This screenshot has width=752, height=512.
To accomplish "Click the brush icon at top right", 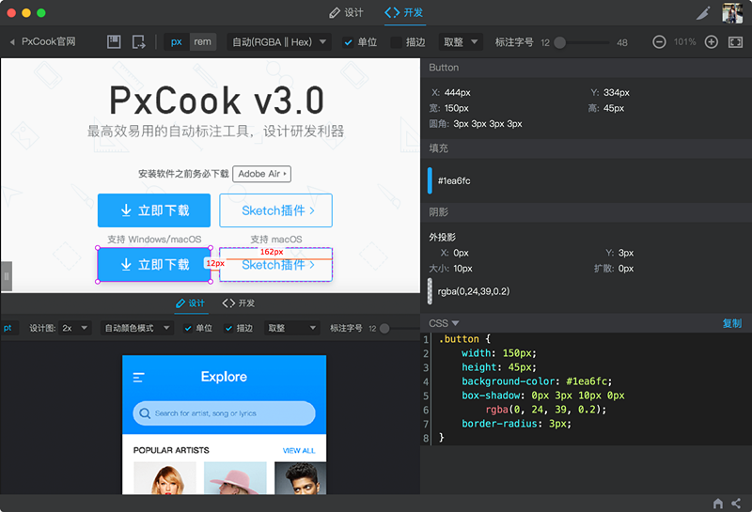I will (x=703, y=13).
